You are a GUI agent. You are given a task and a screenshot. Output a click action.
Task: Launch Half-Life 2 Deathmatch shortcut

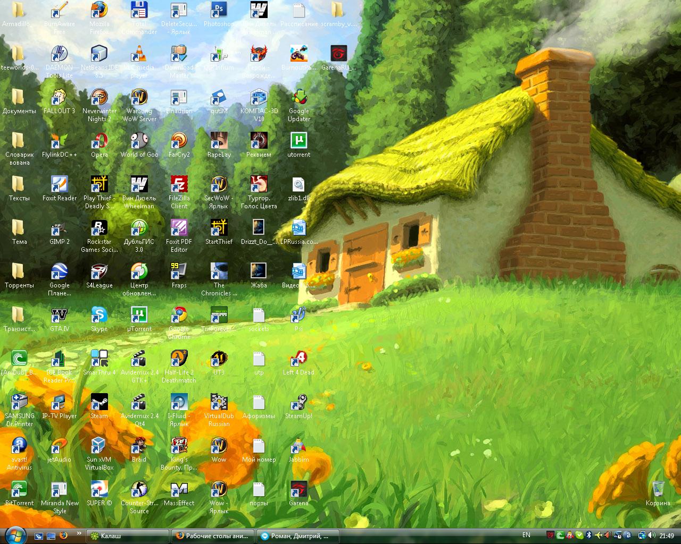[x=179, y=367]
